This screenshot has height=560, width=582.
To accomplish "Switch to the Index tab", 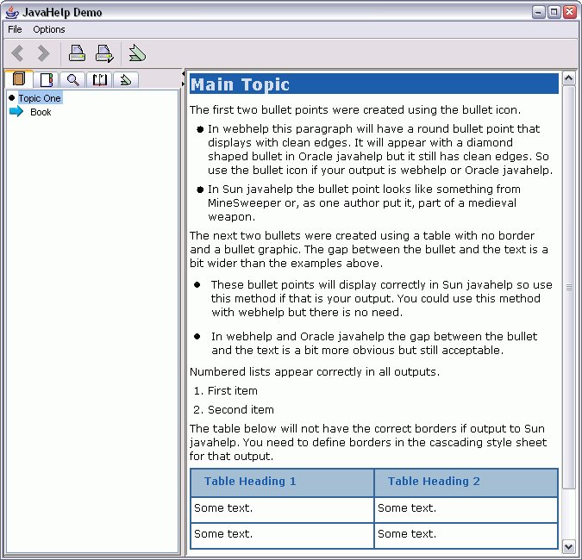I will (47, 80).
